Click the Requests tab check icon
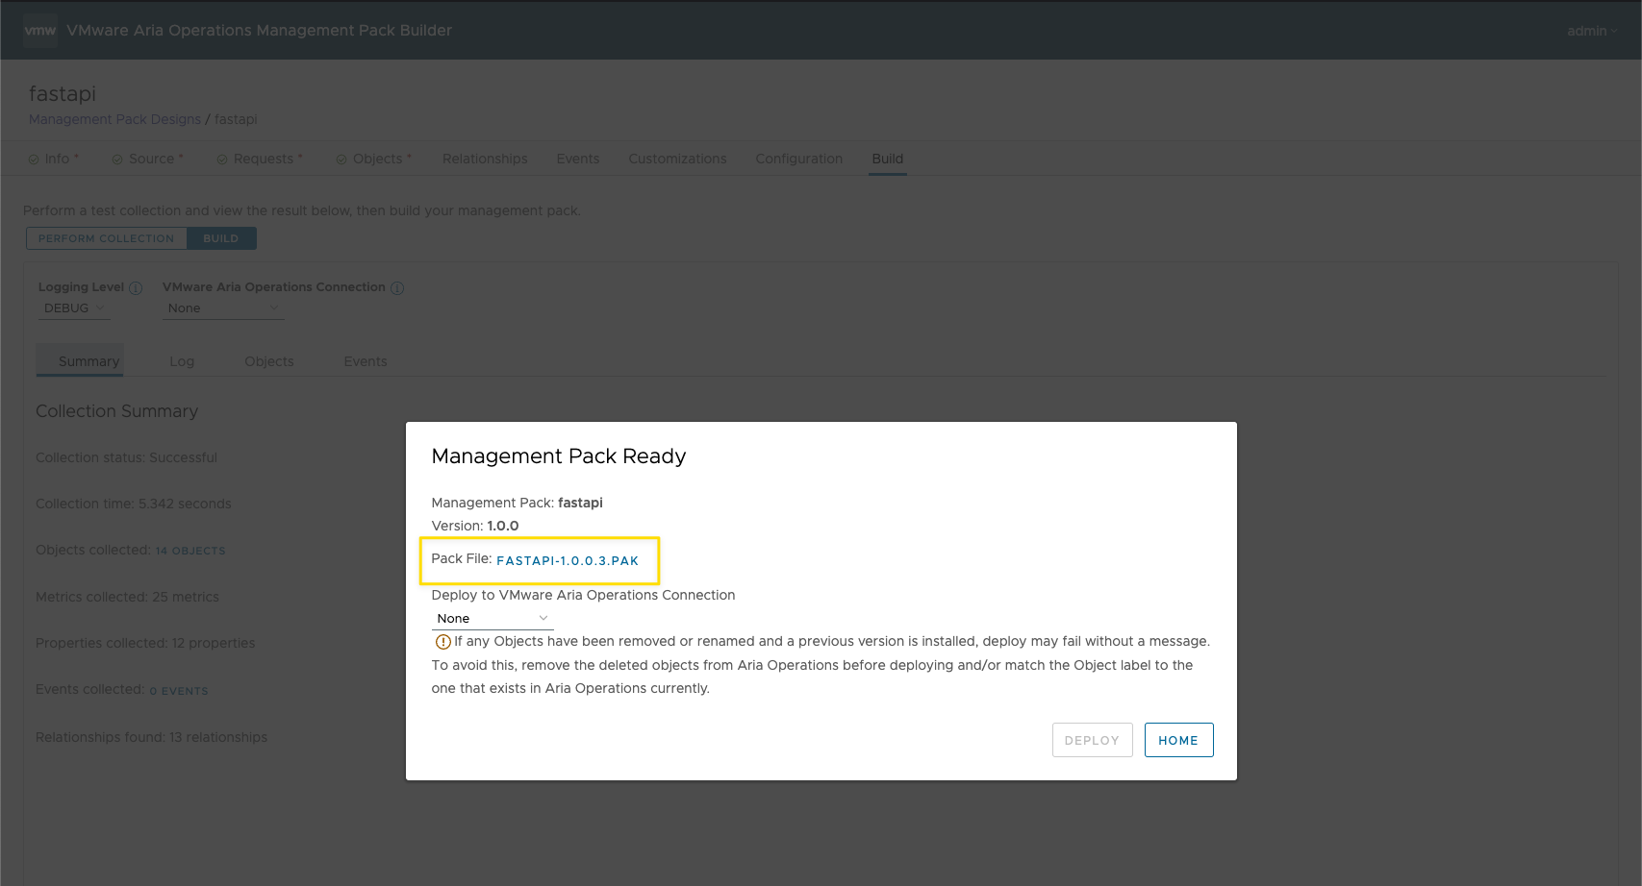Viewport: 1642px width, 886px height. tap(222, 160)
